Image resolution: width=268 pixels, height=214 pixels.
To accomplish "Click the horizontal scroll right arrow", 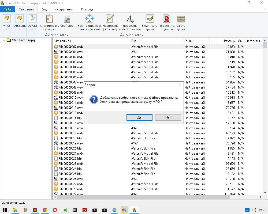I will pos(261,197).
